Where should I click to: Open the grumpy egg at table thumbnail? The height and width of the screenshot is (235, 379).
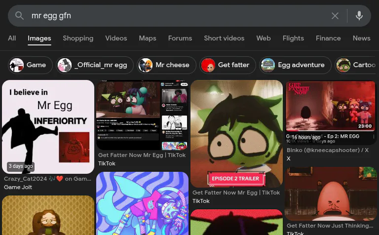[331, 194]
